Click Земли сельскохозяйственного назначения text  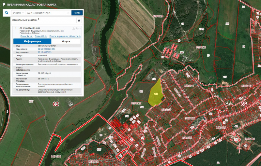tap(58, 64)
